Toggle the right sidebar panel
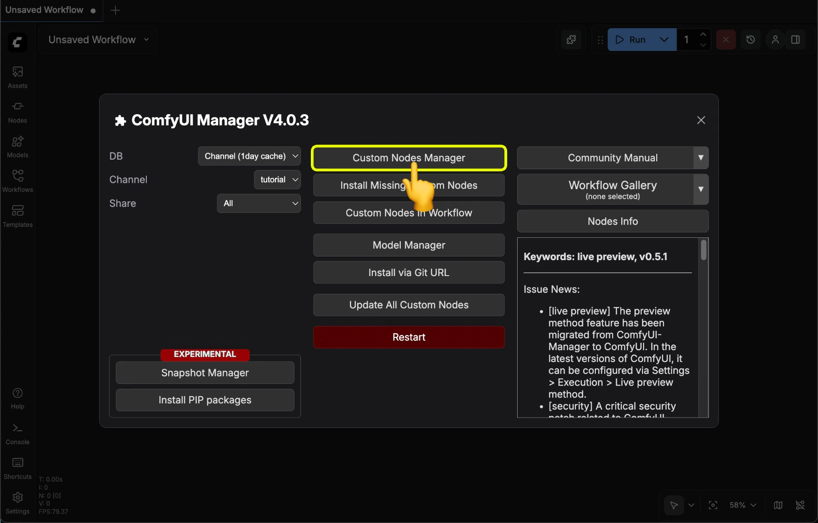818x523 pixels. click(x=796, y=40)
